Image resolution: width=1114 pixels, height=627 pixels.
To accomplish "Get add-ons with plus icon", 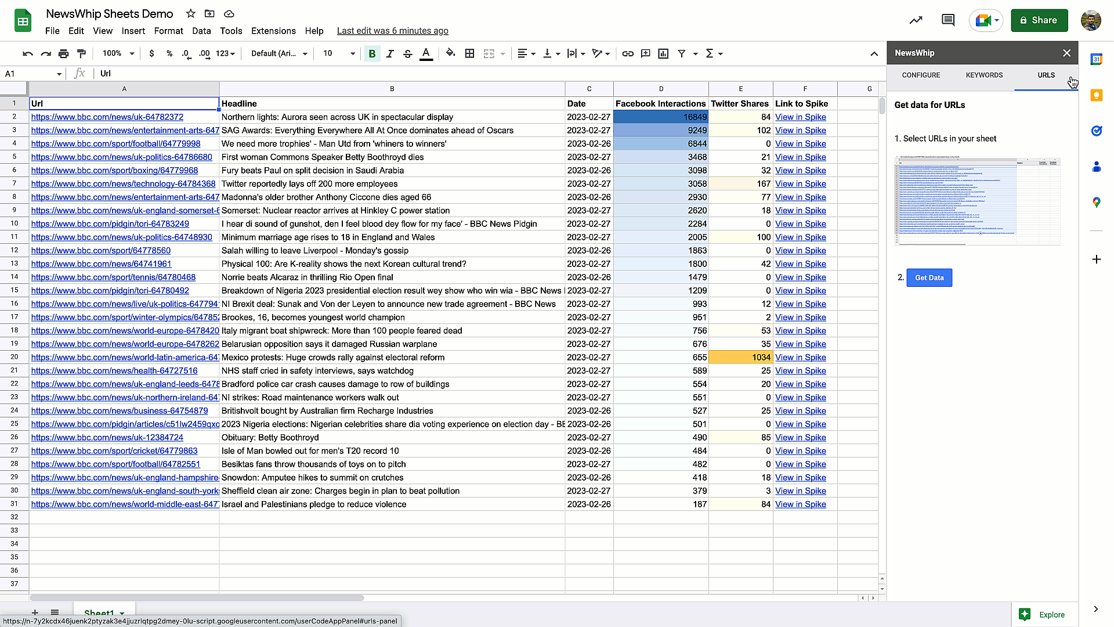I will [1096, 259].
